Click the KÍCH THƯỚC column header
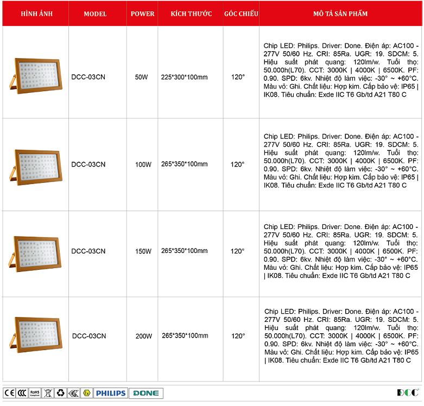The height and width of the screenshot is (406, 424). [191, 14]
